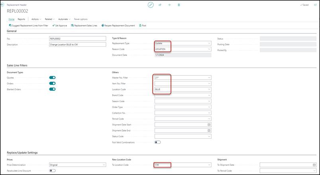
Task: Toggle the Quotes switch
Action: 53,78
